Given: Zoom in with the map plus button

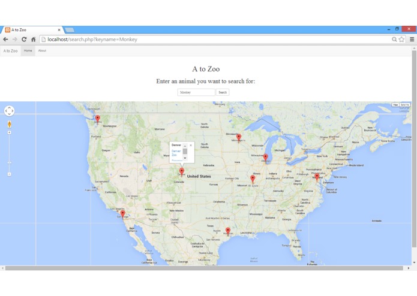Looking at the screenshot, I should point(10,132).
